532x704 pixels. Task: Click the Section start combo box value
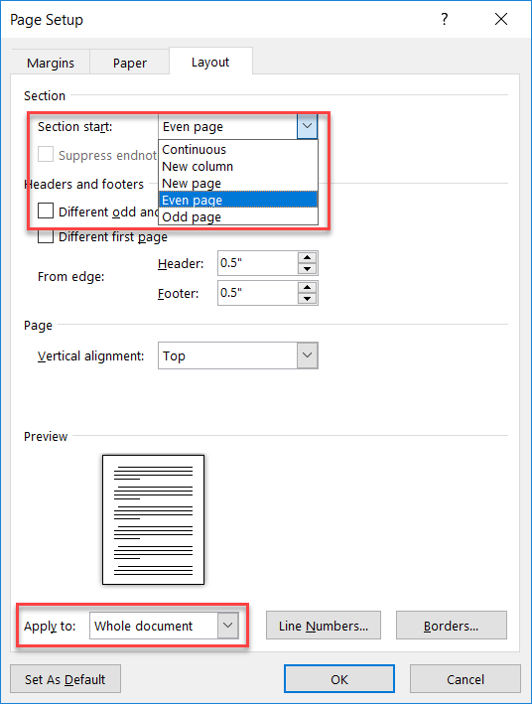[227, 127]
